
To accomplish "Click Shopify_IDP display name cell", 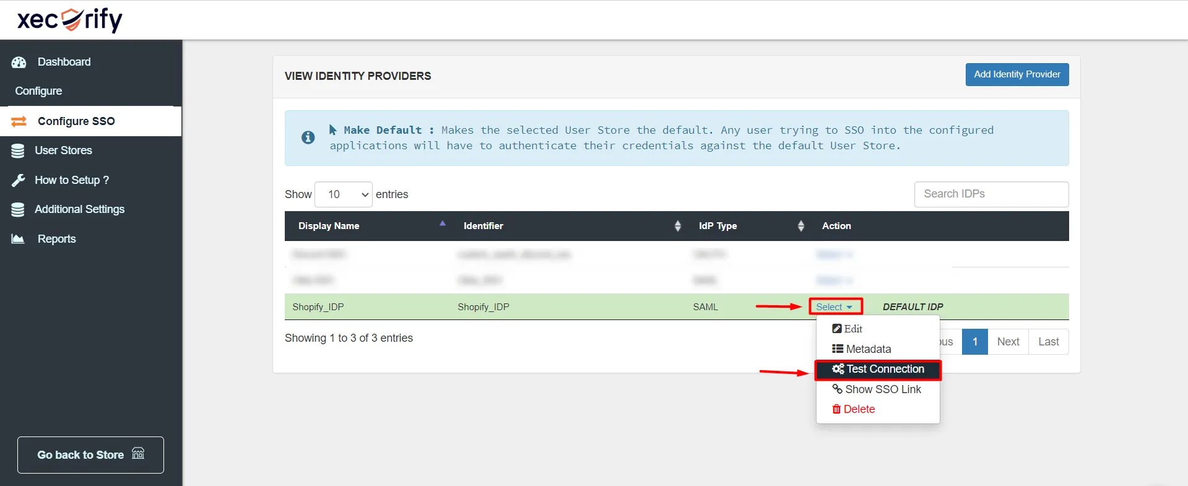I will coord(318,307).
